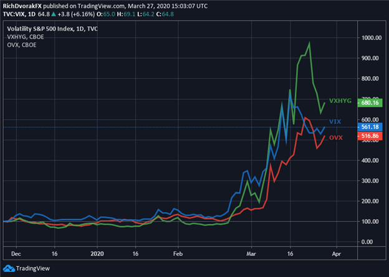
Task: Click the 200.00 price axis label
Action: tap(372, 201)
